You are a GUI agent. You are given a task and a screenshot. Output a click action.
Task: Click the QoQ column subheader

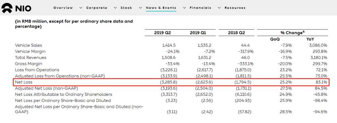click(275, 39)
